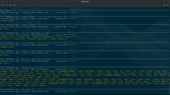Viewport: 170px width, 95px height.
Task: Click the add terminal right icon
Action: 11,5
